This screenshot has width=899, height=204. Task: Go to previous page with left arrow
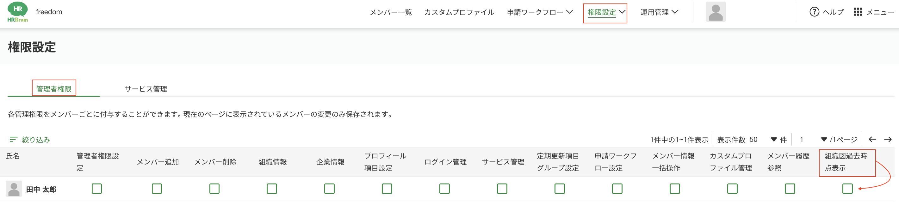(872, 140)
